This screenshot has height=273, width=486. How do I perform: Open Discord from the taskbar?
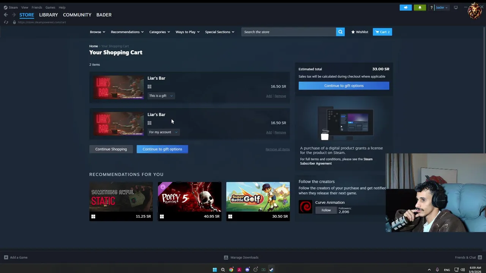point(247,270)
